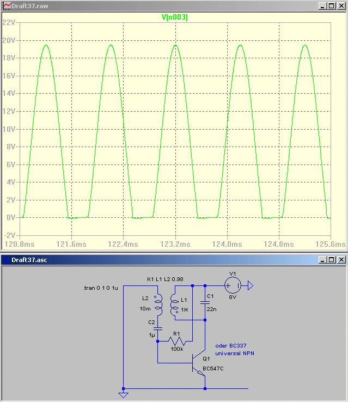Image resolution: width=348 pixels, height=402 pixels.
Task: Click the BC547C transistor model label
Action: pos(213,368)
